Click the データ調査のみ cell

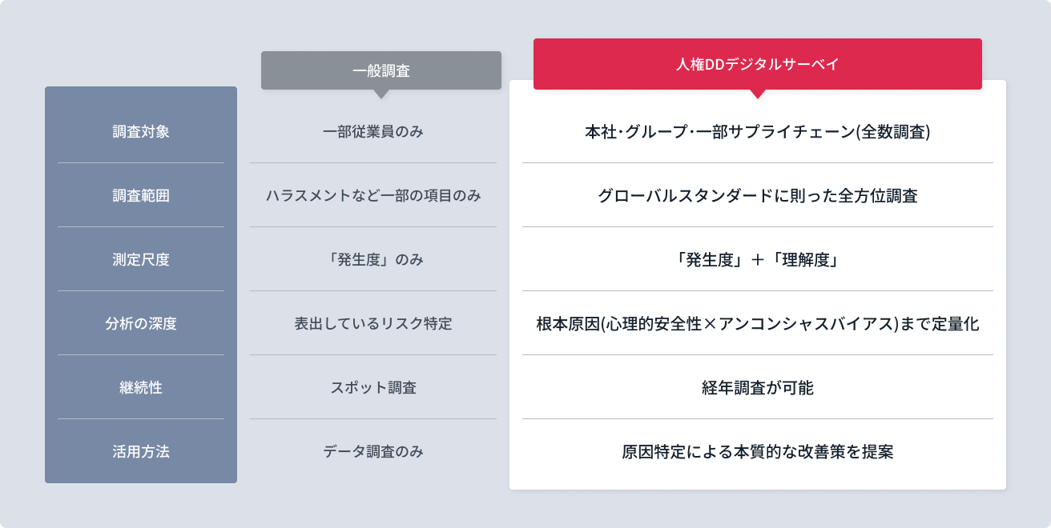tap(373, 451)
